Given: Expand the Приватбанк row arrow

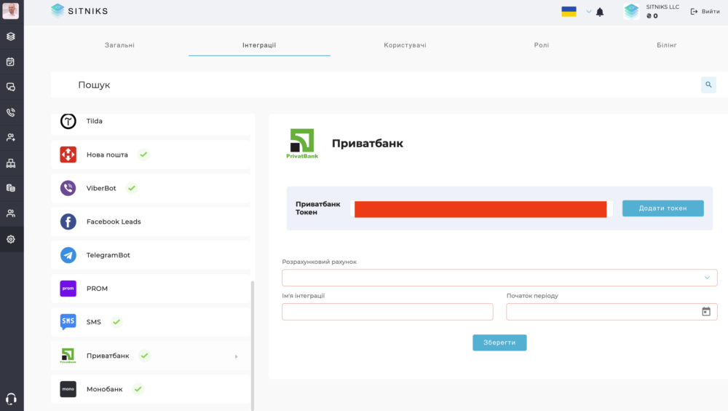Looking at the screenshot, I should click(237, 356).
